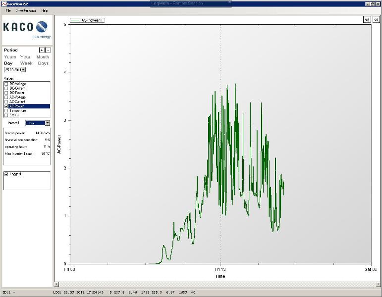Select the Day period
This screenshot has width=382, height=297.
[x=8, y=63]
